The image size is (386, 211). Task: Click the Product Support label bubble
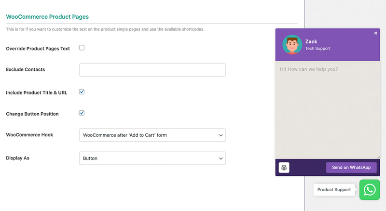[334, 190]
